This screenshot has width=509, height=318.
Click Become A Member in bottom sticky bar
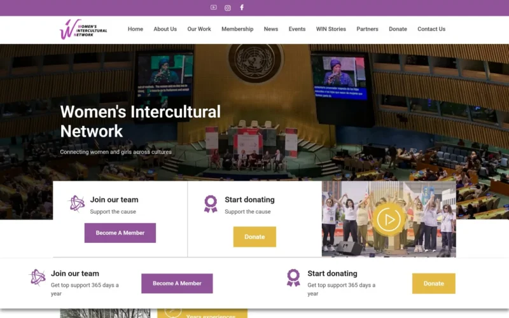point(177,283)
